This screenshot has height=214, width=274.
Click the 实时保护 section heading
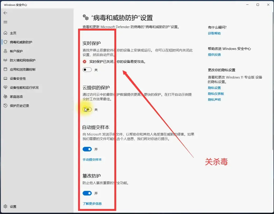tap(92, 43)
